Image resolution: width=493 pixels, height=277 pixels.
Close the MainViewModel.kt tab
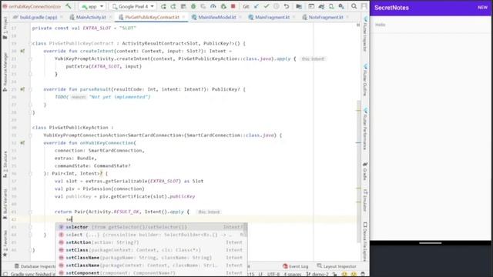click(240, 17)
